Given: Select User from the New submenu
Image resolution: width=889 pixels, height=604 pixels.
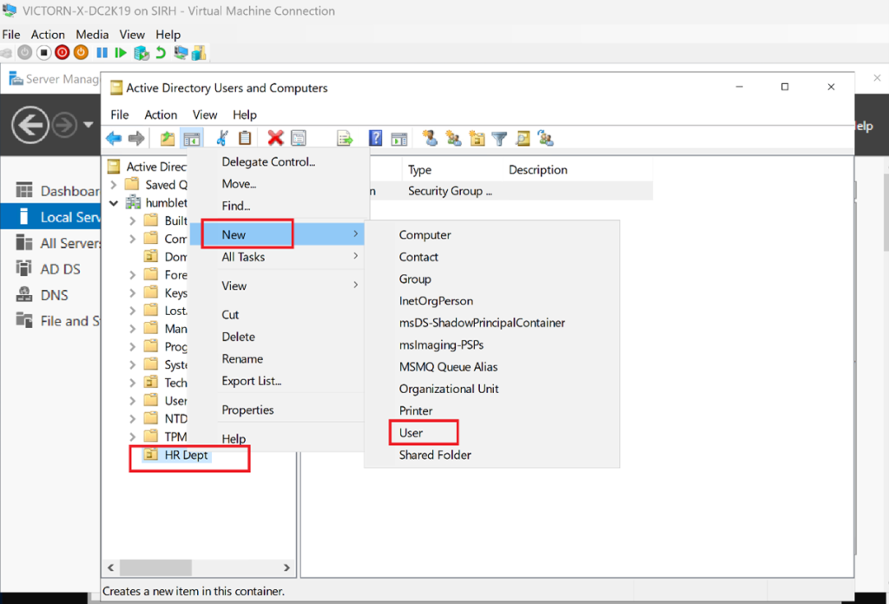Looking at the screenshot, I should click(x=411, y=433).
